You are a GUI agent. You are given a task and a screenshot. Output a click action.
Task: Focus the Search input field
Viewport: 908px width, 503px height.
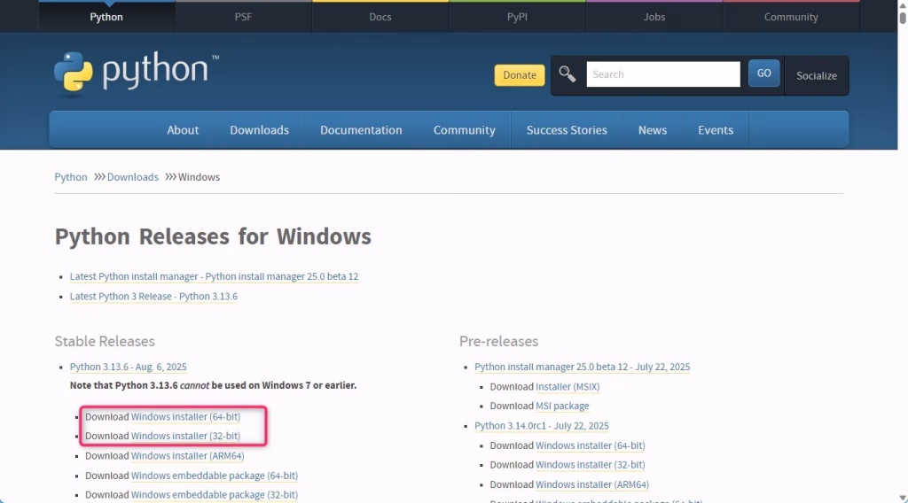point(663,74)
